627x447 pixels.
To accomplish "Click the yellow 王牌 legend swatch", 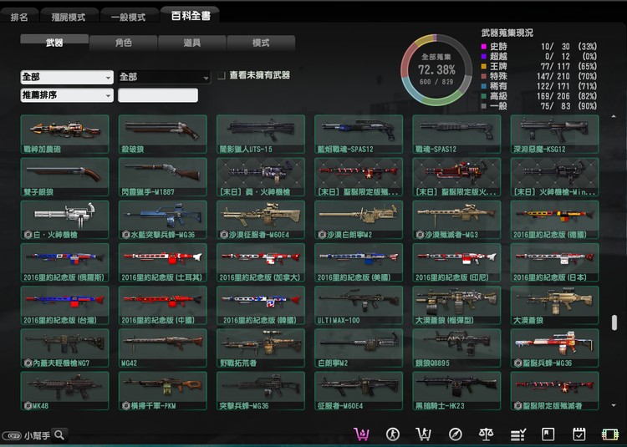I will (483, 66).
